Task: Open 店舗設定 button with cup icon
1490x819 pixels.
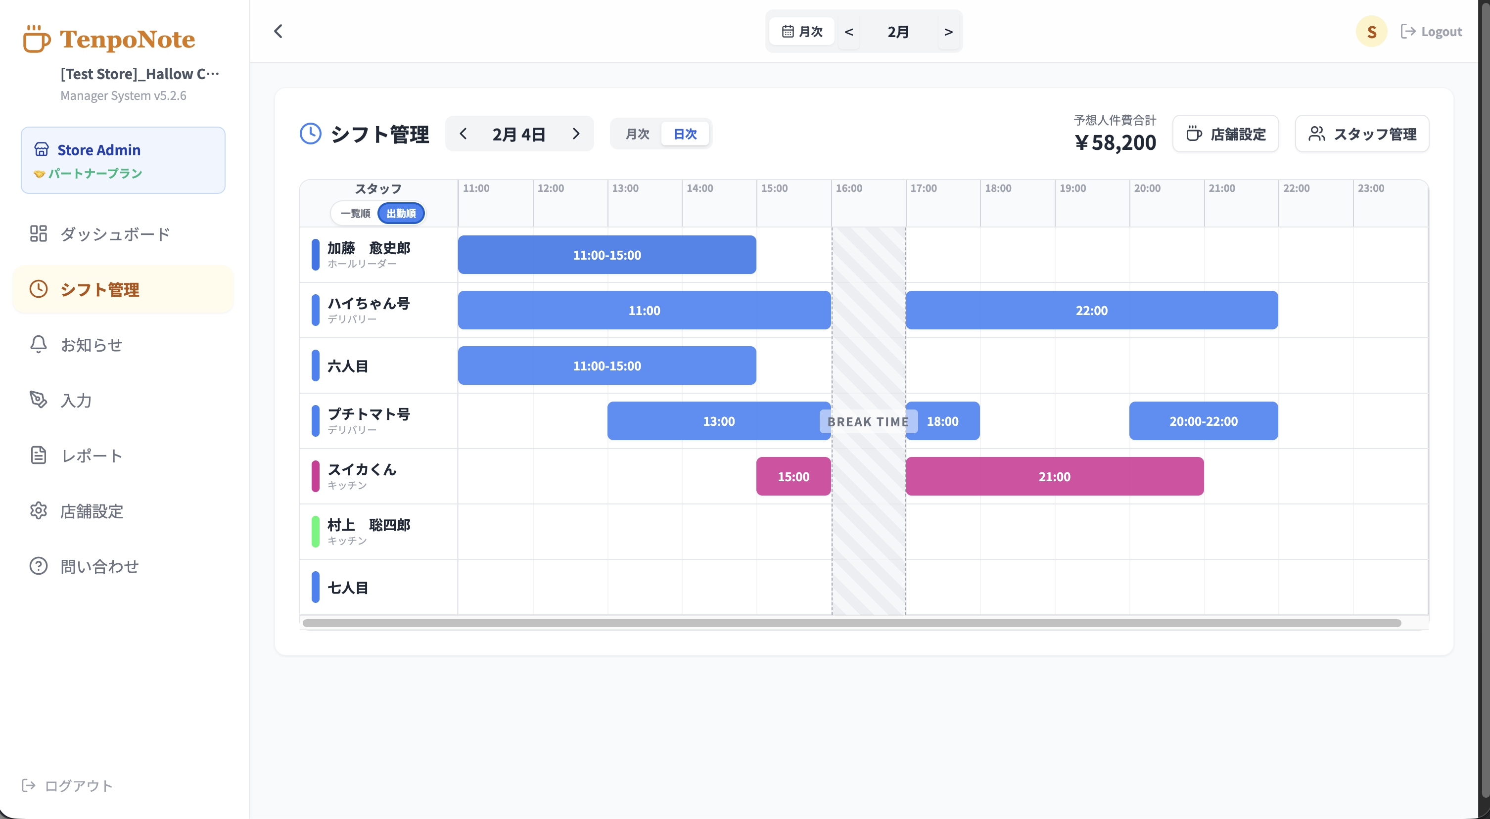Action: pos(1225,134)
